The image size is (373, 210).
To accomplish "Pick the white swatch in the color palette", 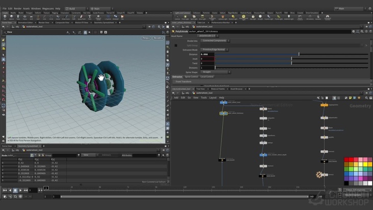I will [370, 183].
